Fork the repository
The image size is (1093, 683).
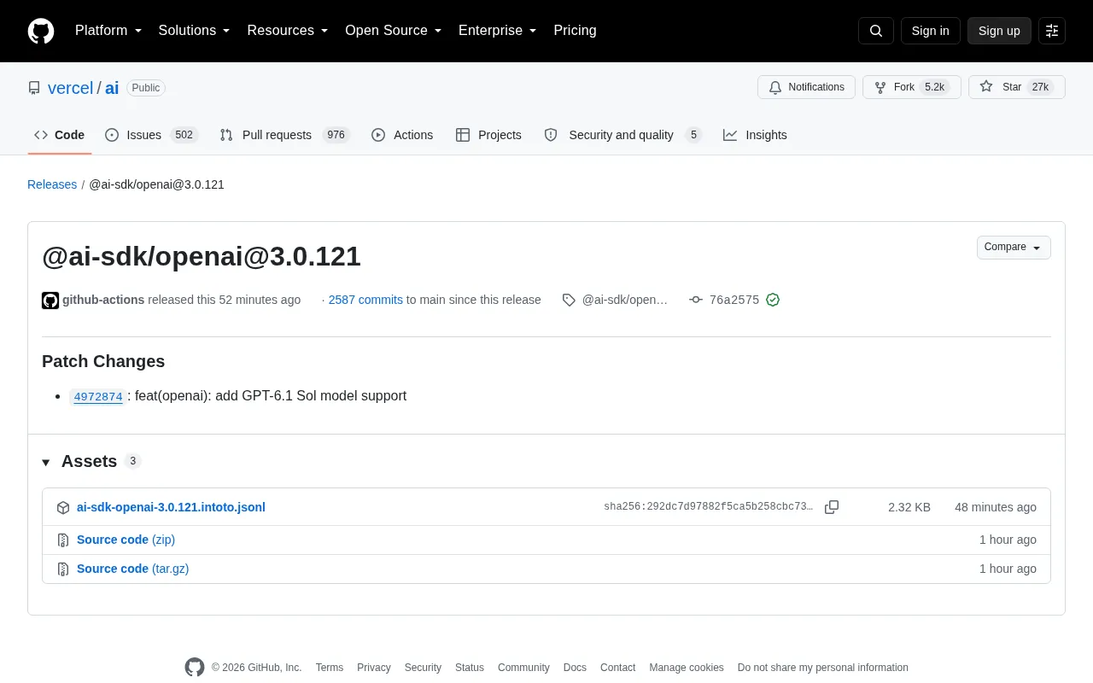[912, 87]
